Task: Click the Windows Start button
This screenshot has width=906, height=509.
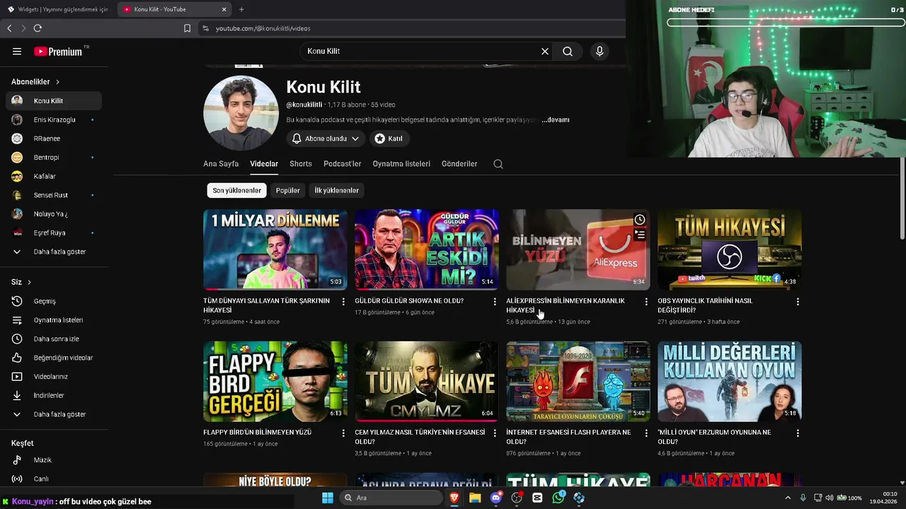Action: coord(328,498)
